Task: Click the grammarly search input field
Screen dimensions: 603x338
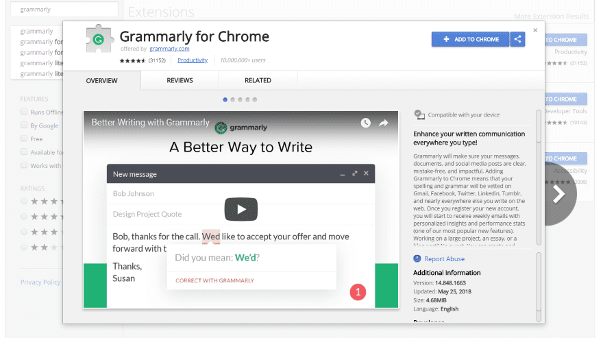Action: (64, 9)
